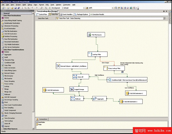Screen dimensions: 172x134
Task: Open the path find combo box dropdown
Action: pyautogui.click(x=112, y=8)
